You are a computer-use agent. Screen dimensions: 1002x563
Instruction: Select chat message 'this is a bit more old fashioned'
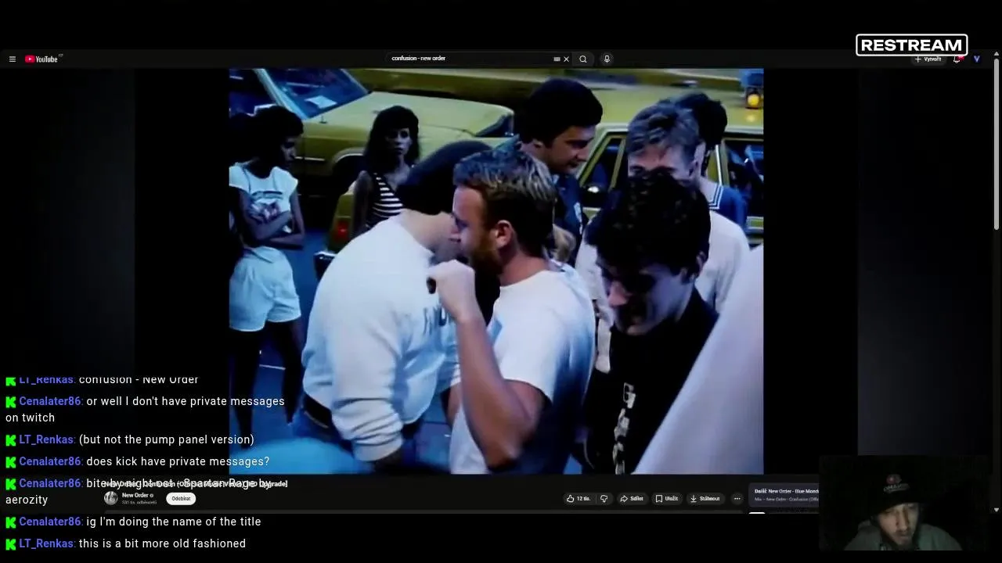tap(162, 543)
